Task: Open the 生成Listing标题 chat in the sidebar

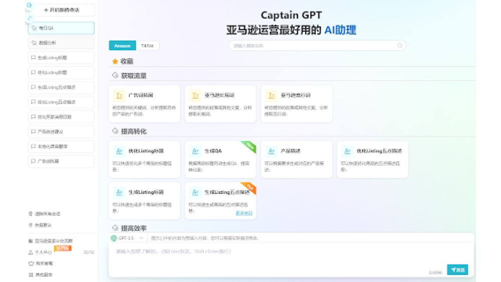Action: click(x=61, y=58)
